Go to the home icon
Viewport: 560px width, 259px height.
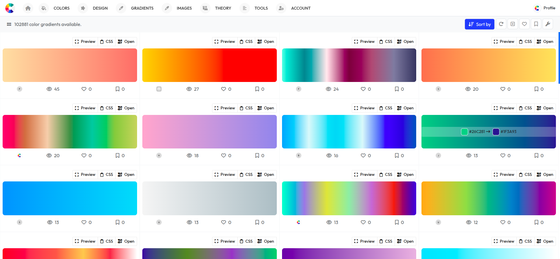pos(28,8)
